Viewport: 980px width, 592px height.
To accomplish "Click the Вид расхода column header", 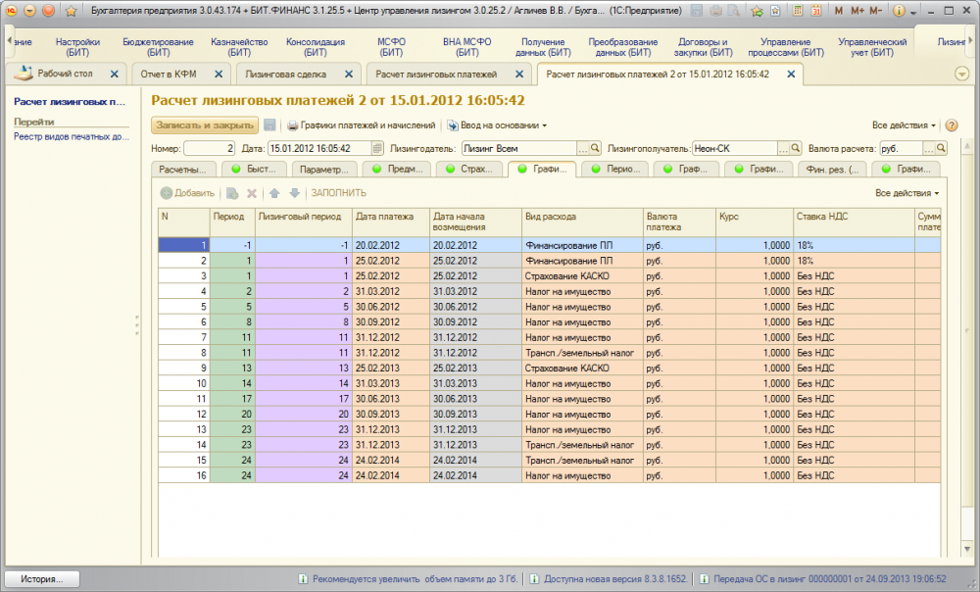I will [582, 222].
